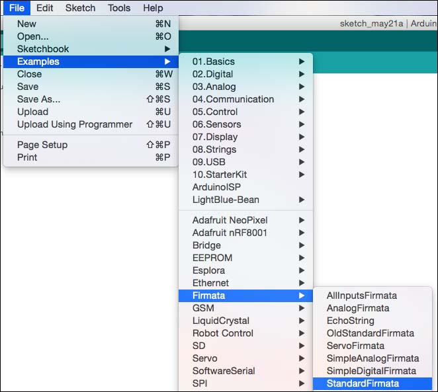This screenshot has height=392, width=438.
Task: Open the SimpleAnalogFirmata example
Action: point(372,358)
